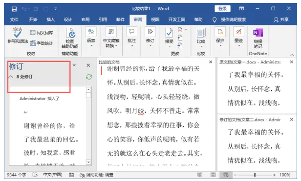Open 中文简繁转换 menu

coord(111,38)
